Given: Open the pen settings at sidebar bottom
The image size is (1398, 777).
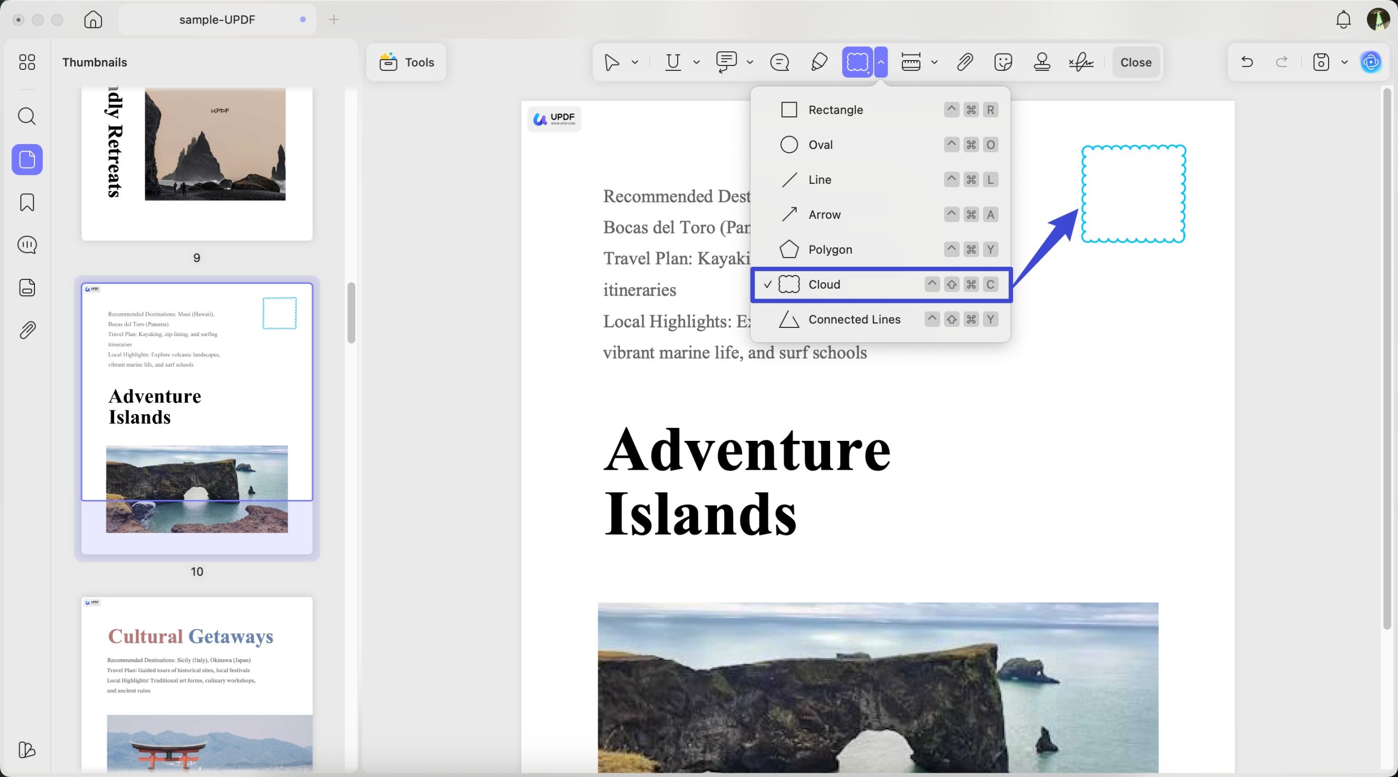Looking at the screenshot, I should (x=26, y=750).
